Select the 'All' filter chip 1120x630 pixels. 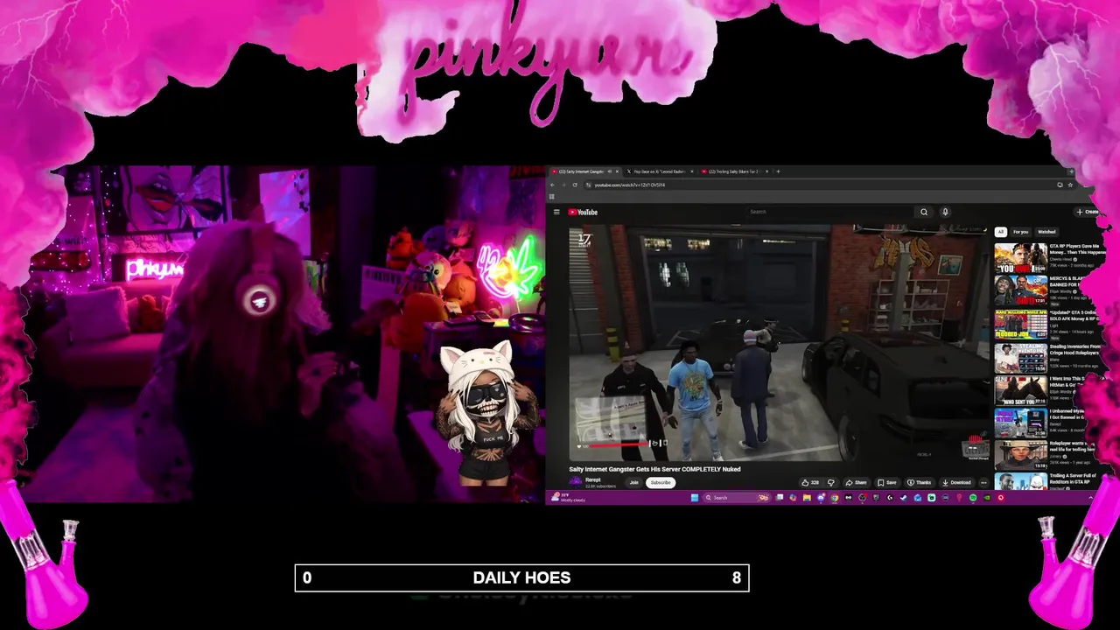[1000, 232]
